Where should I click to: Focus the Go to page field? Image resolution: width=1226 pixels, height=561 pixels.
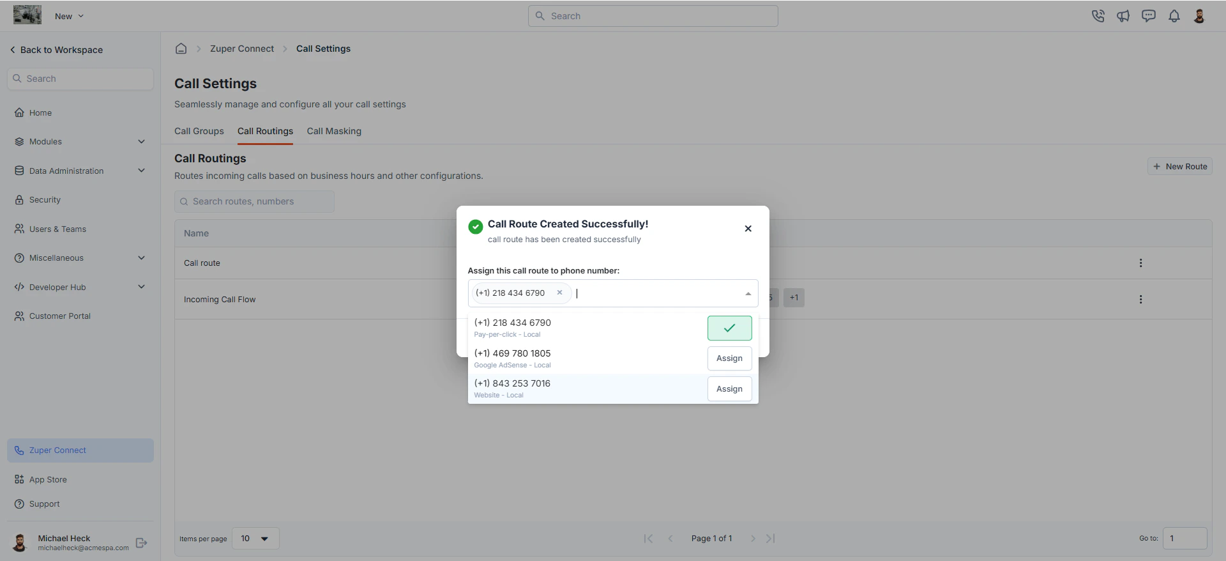pyautogui.click(x=1184, y=538)
